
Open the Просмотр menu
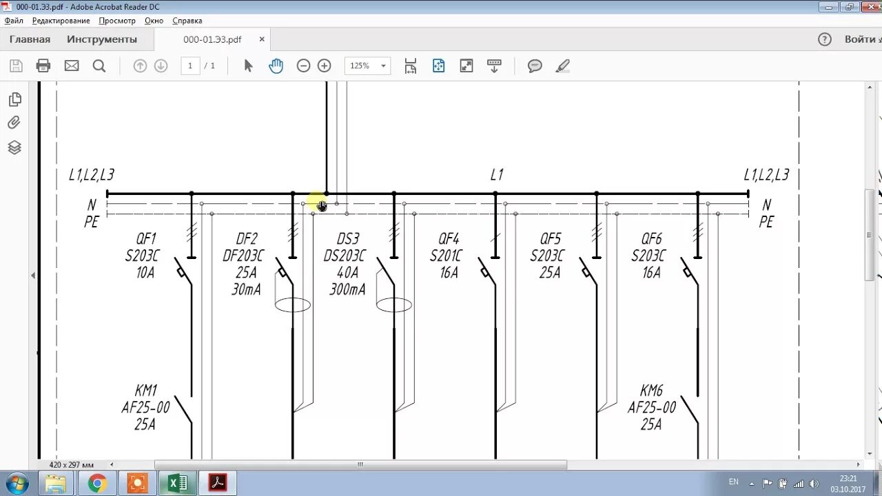point(117,21)
